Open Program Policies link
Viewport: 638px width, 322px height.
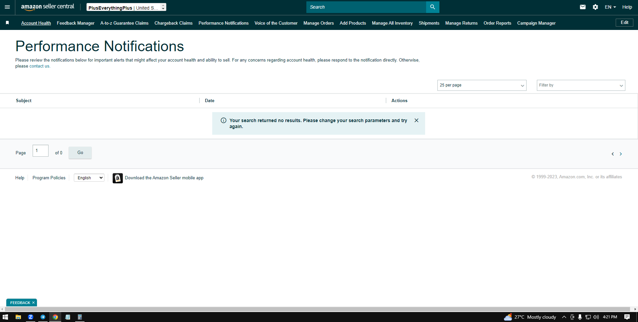(x=49, y=178)
